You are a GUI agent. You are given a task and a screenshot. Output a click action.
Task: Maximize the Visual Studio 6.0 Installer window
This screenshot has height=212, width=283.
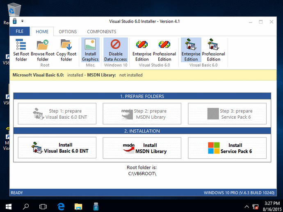pos(260,22)
